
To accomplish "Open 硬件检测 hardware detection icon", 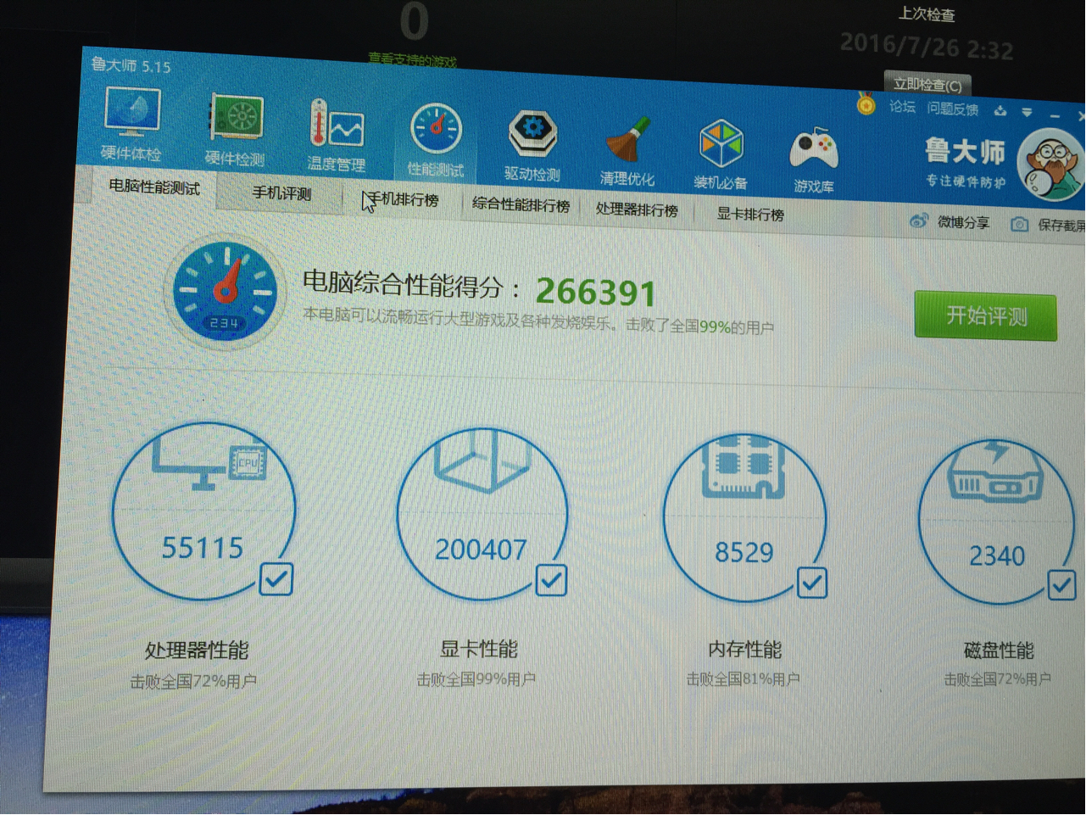I will (x=237, y=117).
